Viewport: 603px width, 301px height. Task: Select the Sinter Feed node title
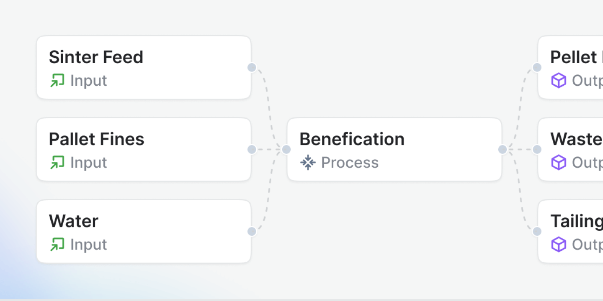(x=96, y=57)
